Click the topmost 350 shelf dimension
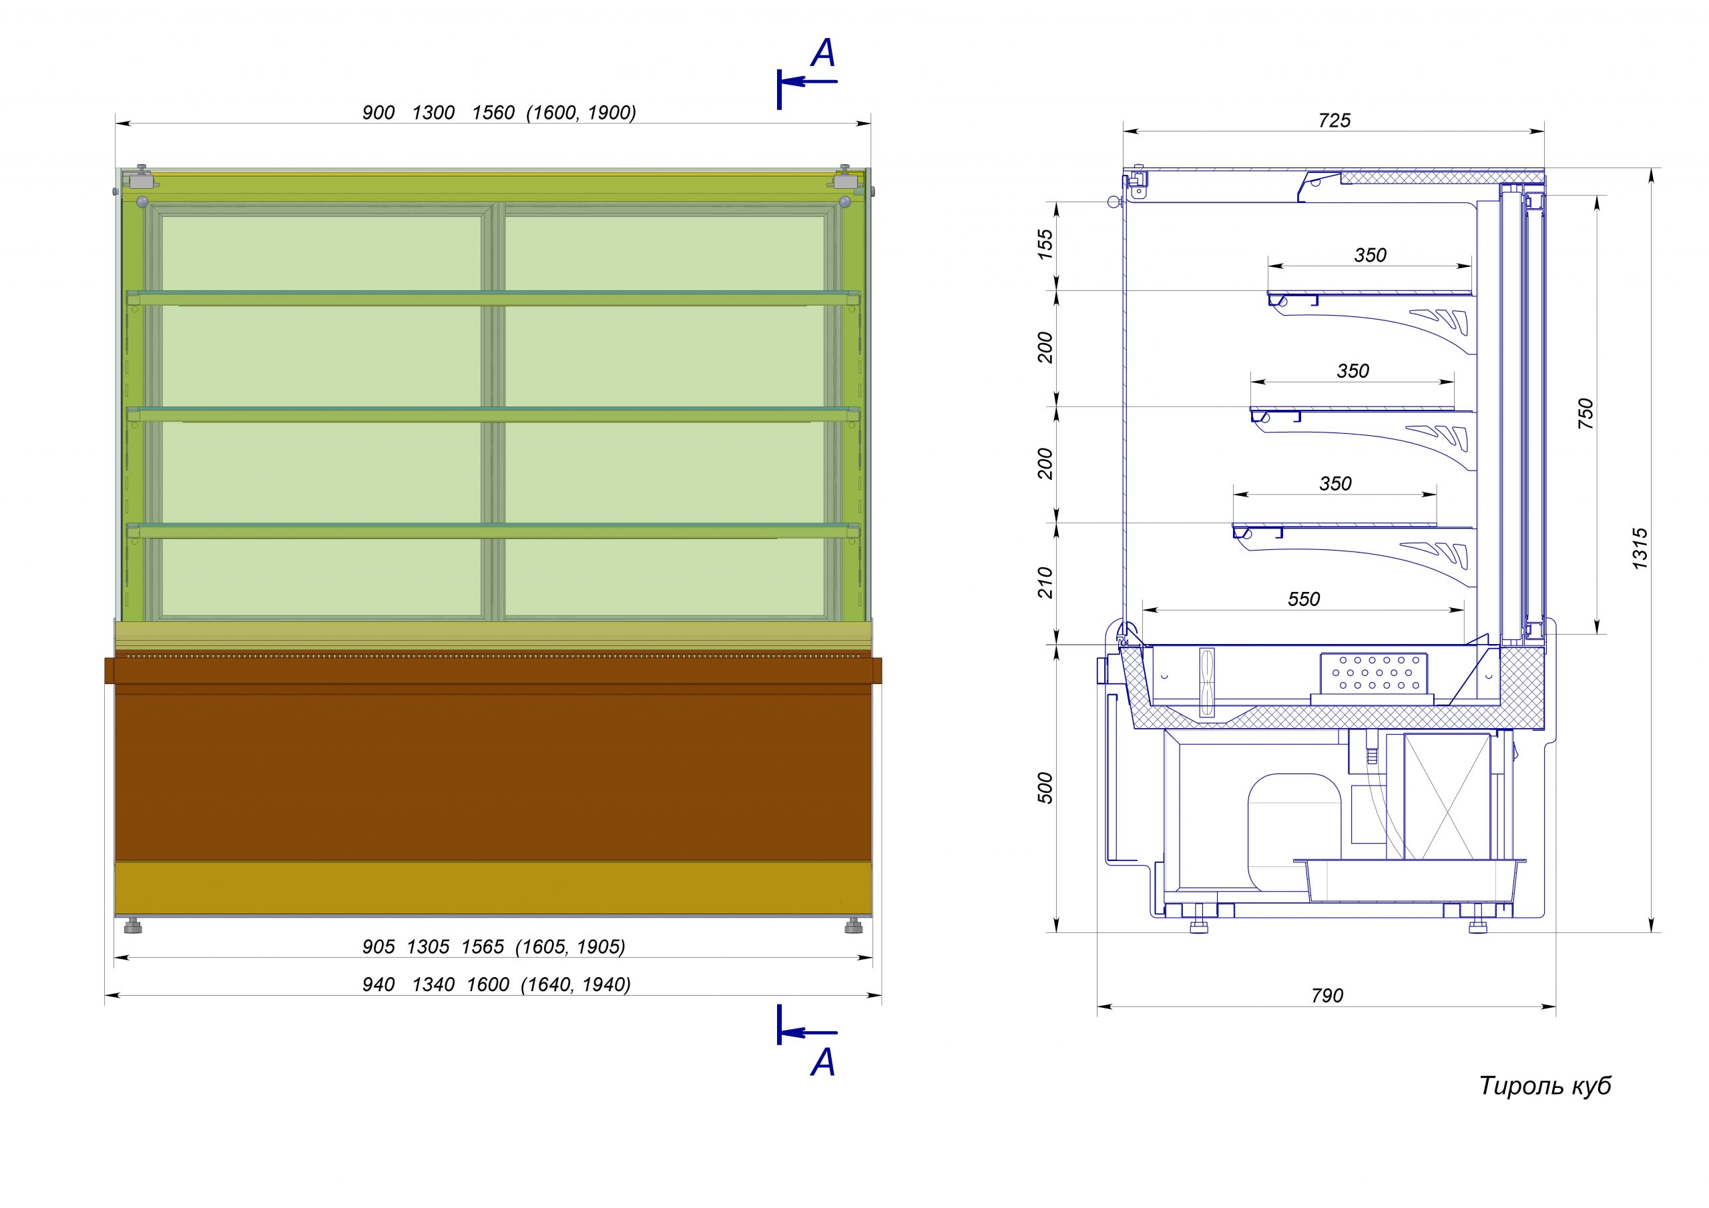 pos(1370,256)
